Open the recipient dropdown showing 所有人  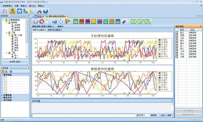pyautogui.click(x=148, y=115)
